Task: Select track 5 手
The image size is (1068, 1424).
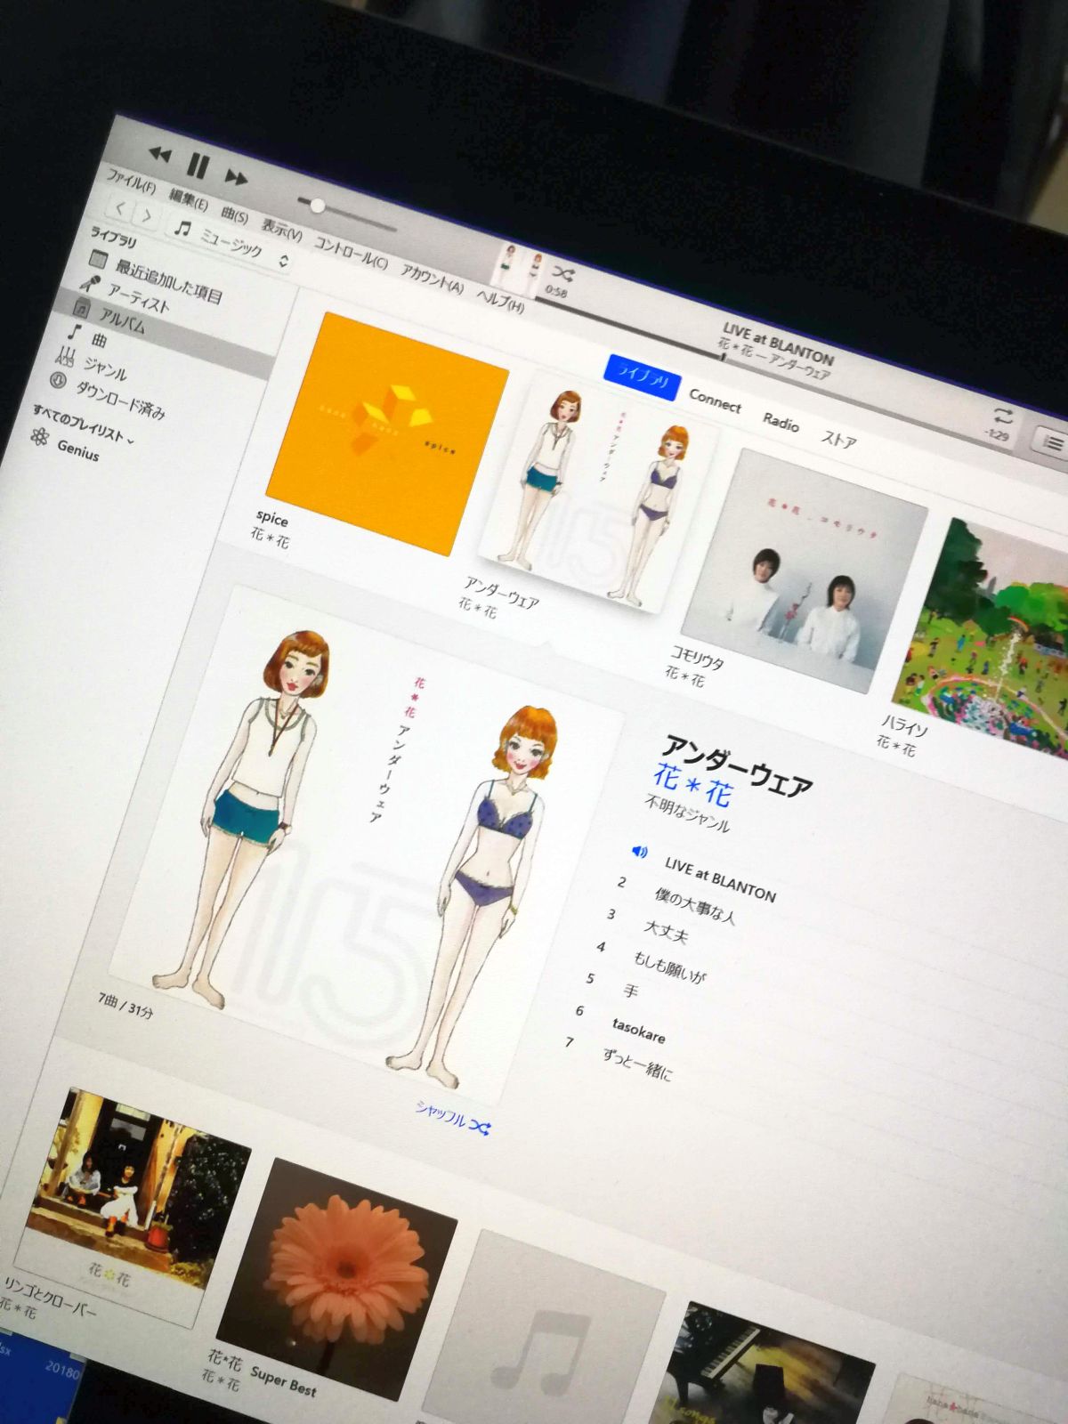Action: 631,990
